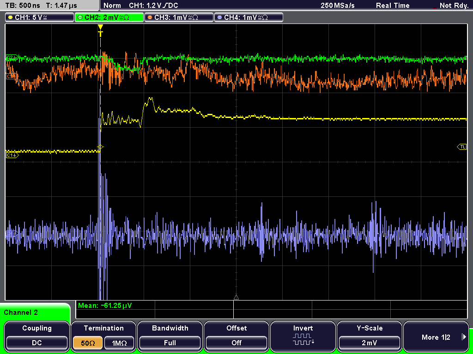Click the C2 green channel ground marker
The height and width of the screenshot is (354, 473).
click(x=12, y=57)
